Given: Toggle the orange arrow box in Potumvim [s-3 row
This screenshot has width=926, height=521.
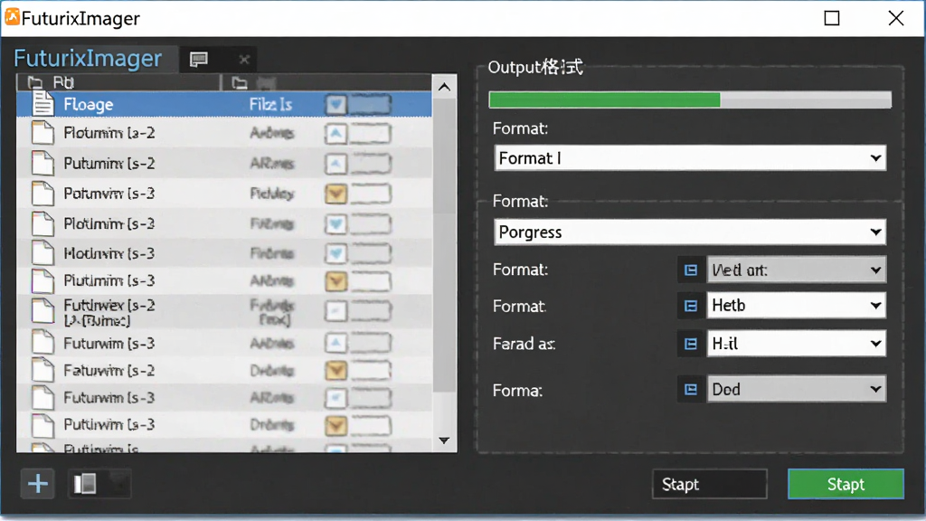Looking at the screenshot, I should pyautogui.click(x=336, y=194).
